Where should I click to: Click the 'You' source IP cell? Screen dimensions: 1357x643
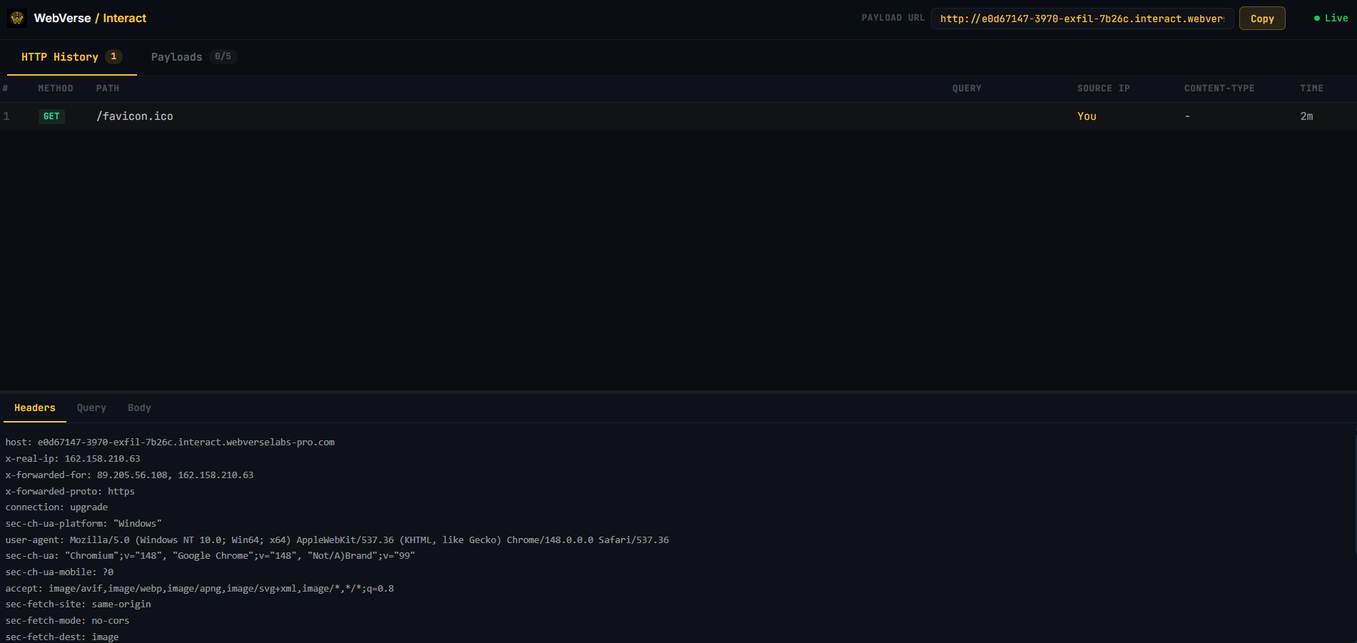(x=1087, y=116)
